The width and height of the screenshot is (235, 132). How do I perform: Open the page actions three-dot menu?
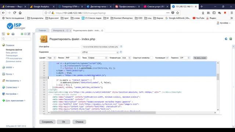(168, 13)
